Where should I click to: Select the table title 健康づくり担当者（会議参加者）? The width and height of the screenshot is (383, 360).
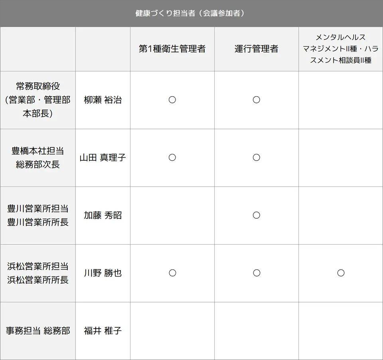click(190, 13)
